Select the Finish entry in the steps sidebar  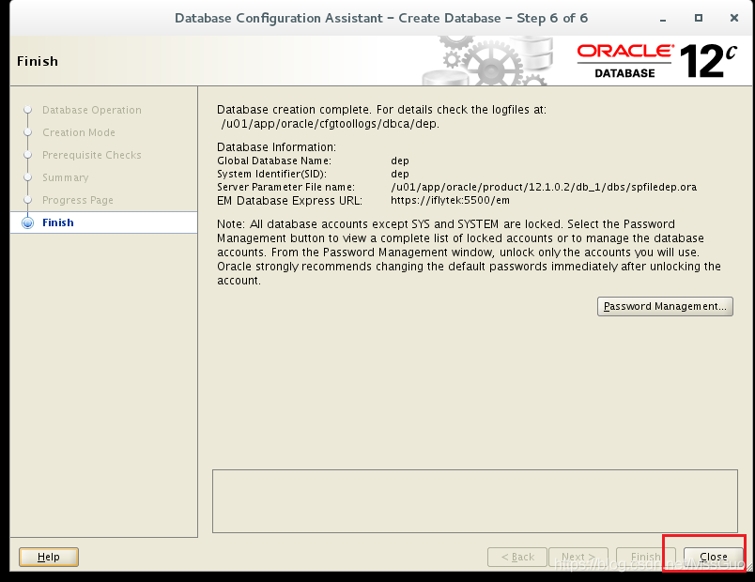(x=58, y=222)
